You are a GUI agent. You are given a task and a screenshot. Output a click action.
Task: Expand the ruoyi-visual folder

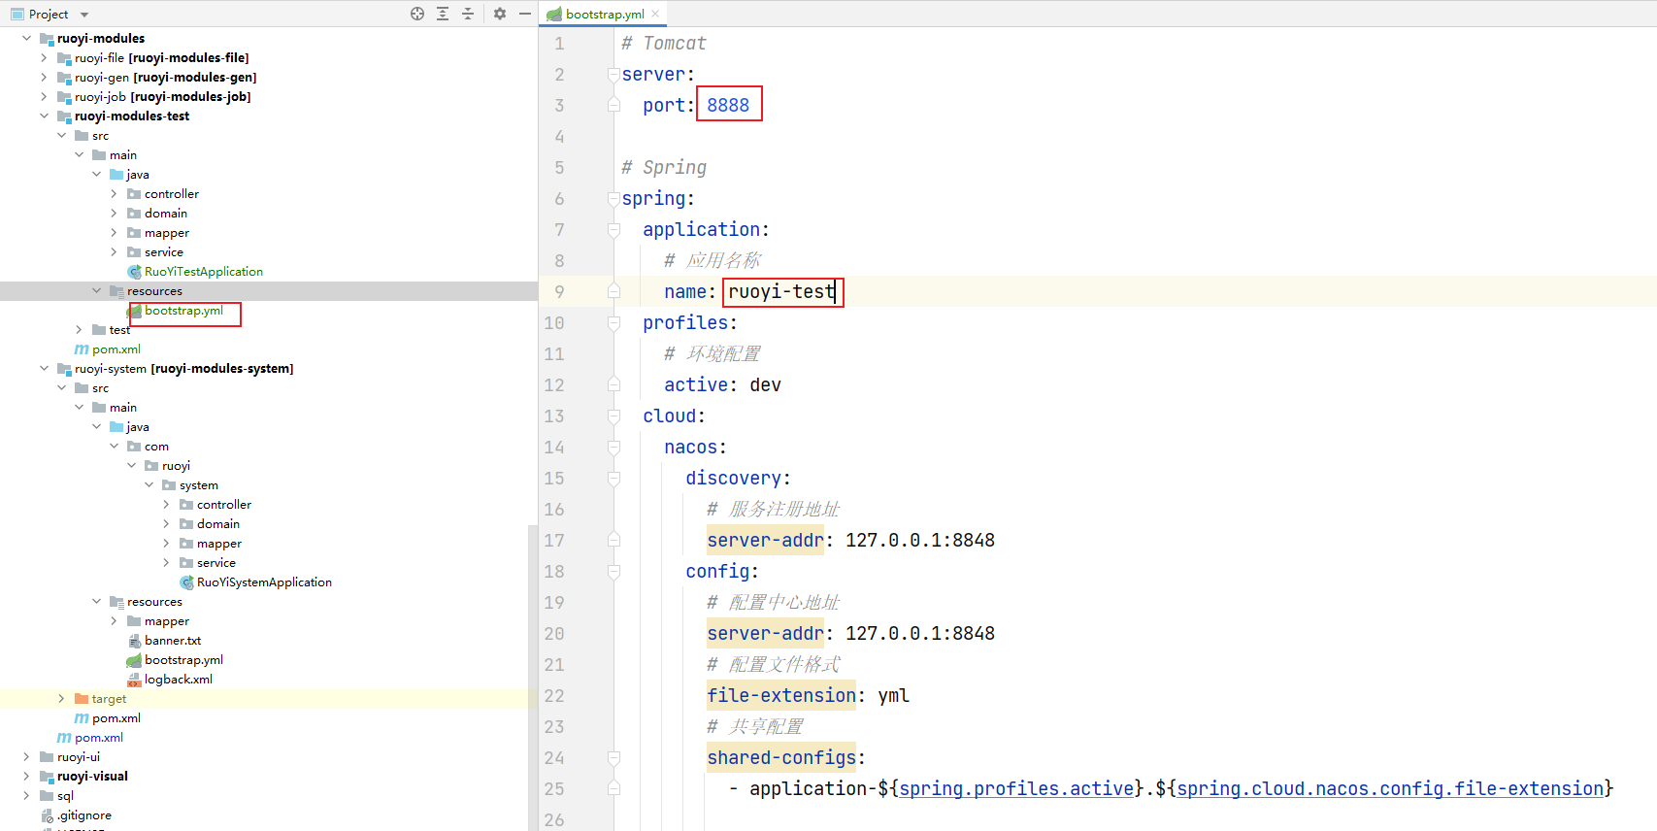coord(26,776)
